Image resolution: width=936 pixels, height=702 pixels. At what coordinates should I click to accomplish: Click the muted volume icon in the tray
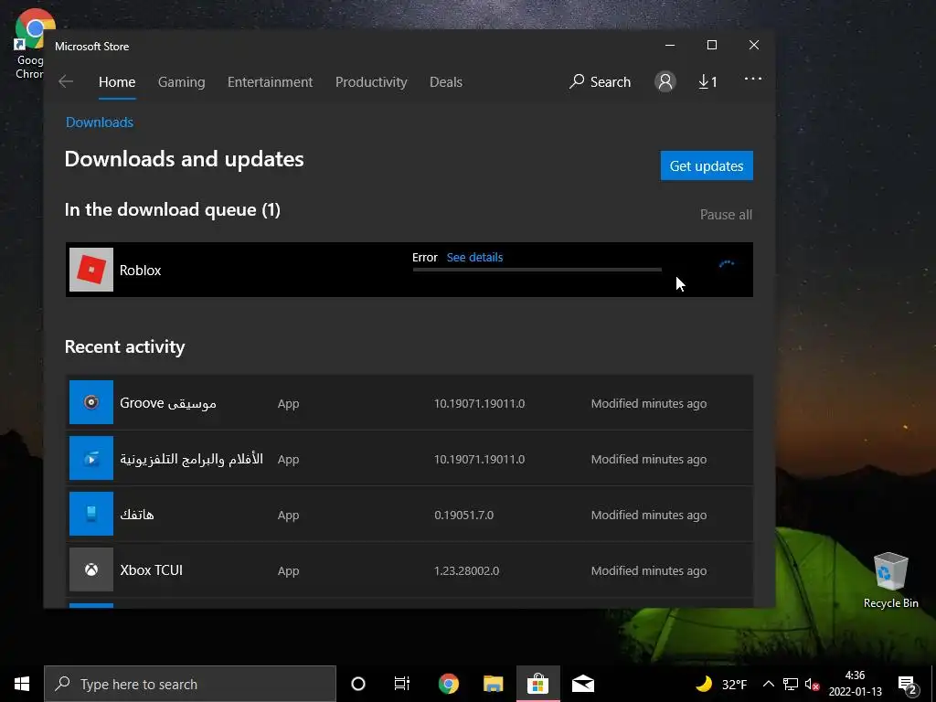pos(812,685)
